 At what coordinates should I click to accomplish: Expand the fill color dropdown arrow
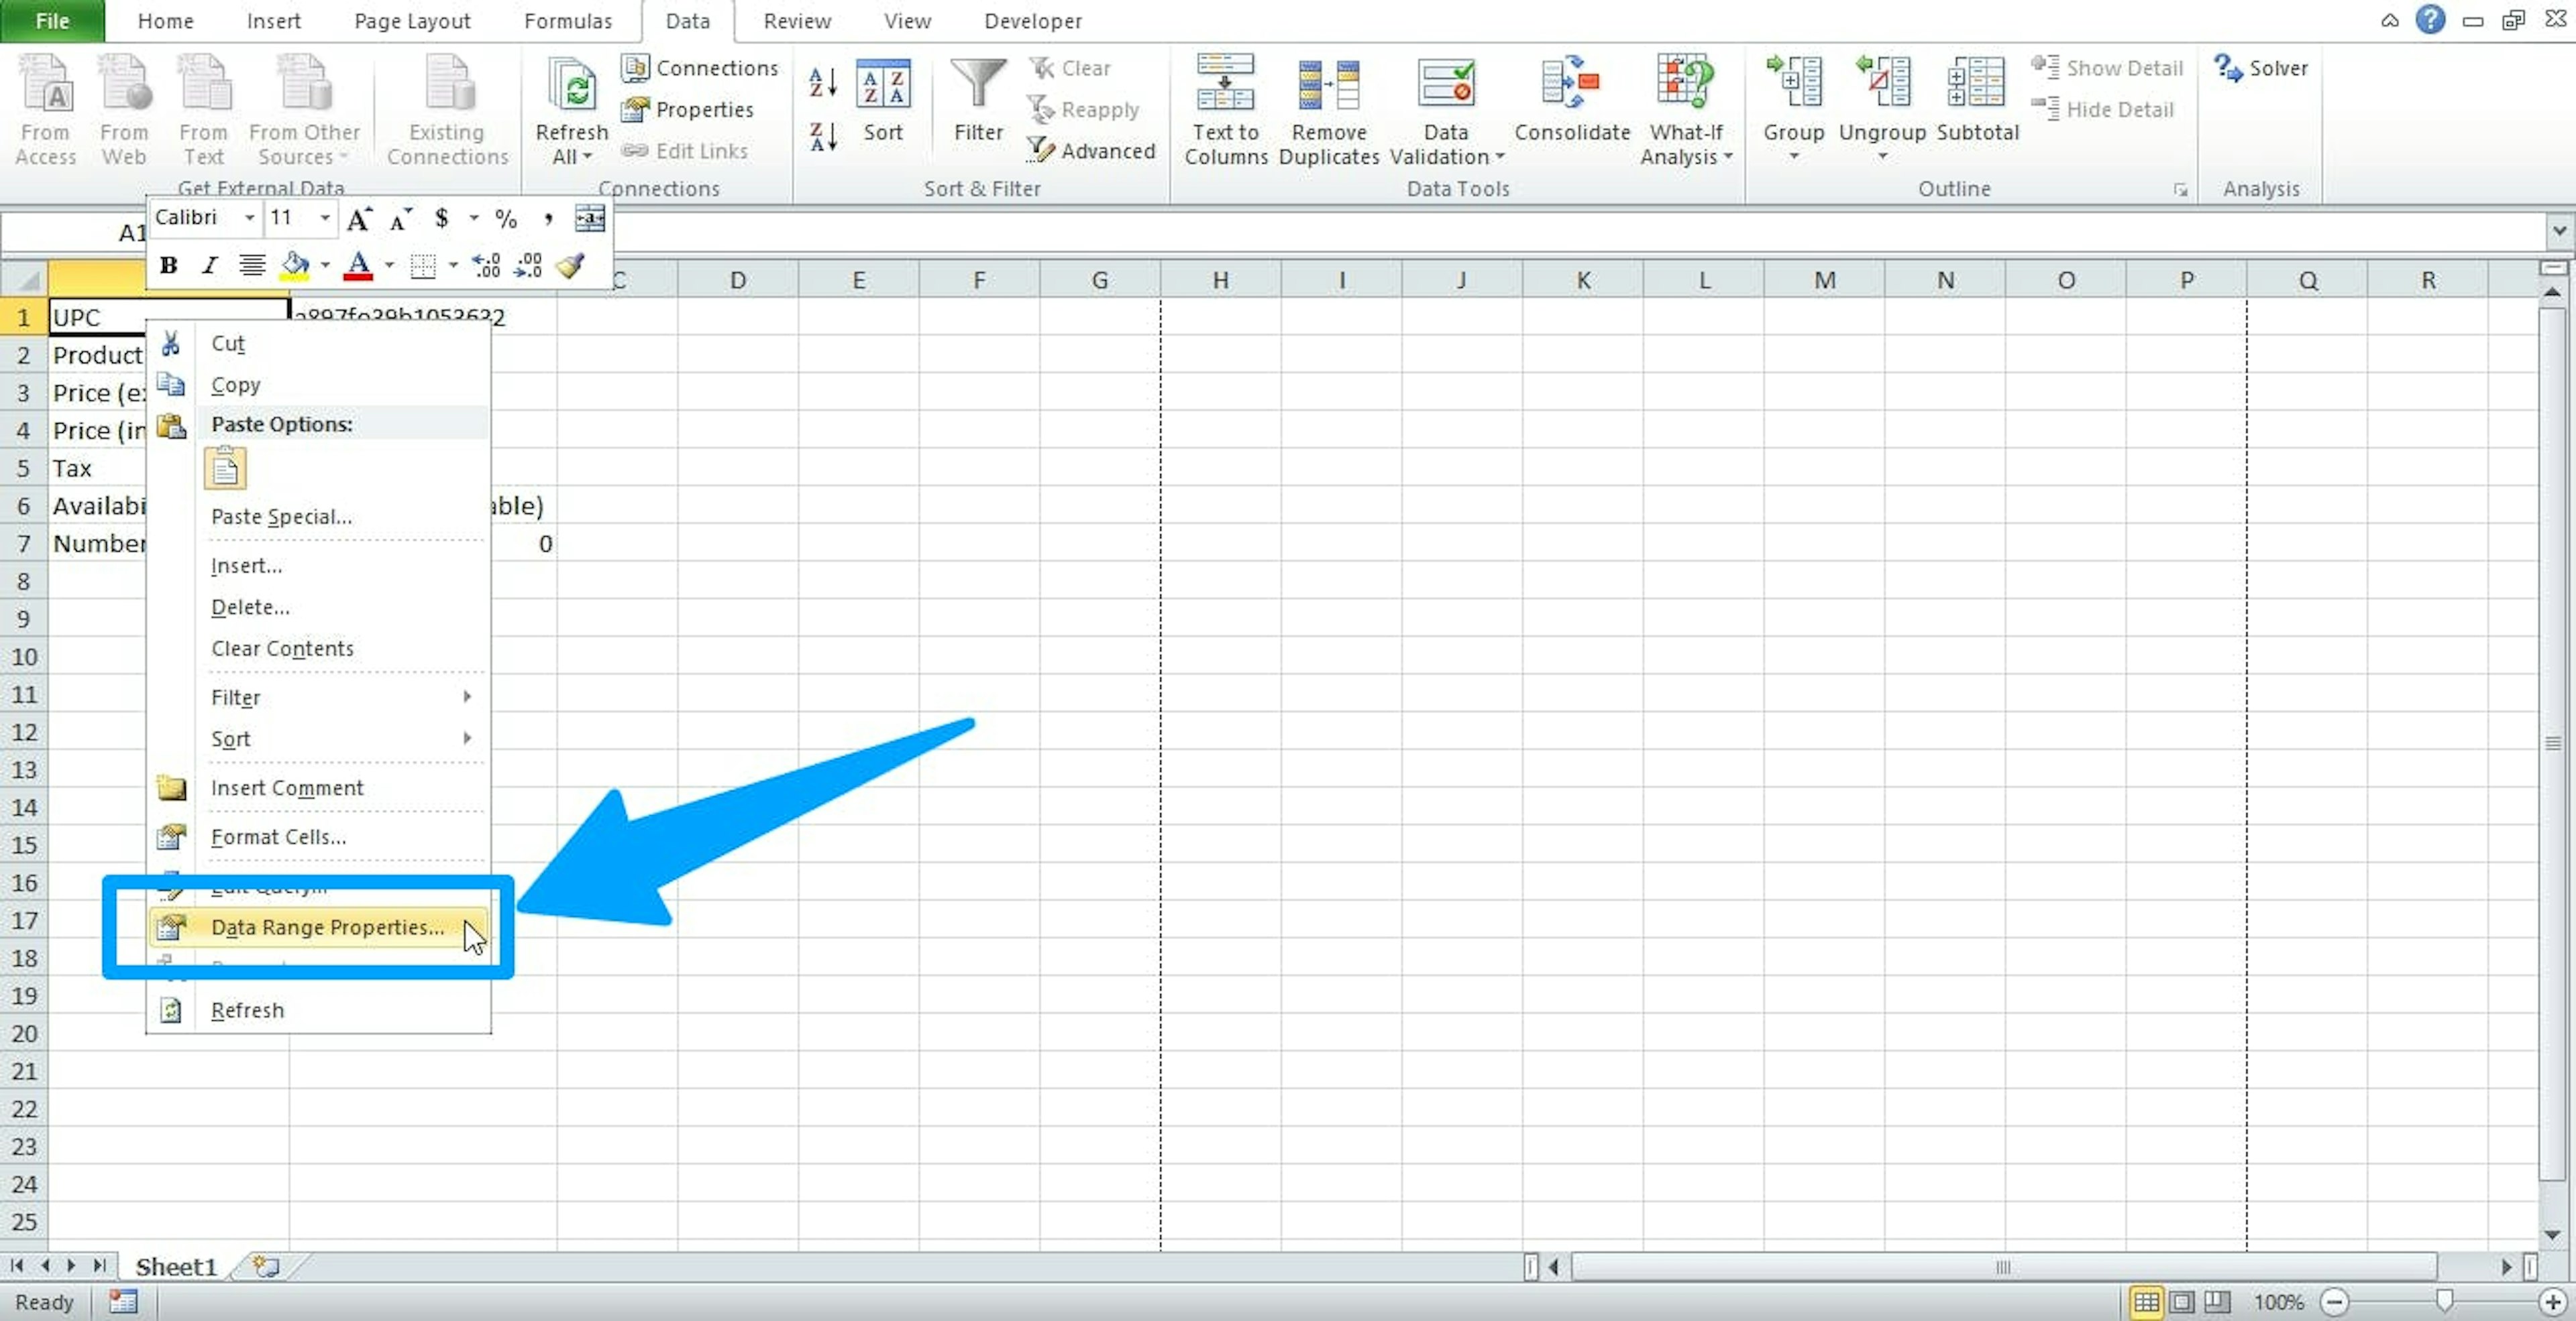tap(325, 266)
